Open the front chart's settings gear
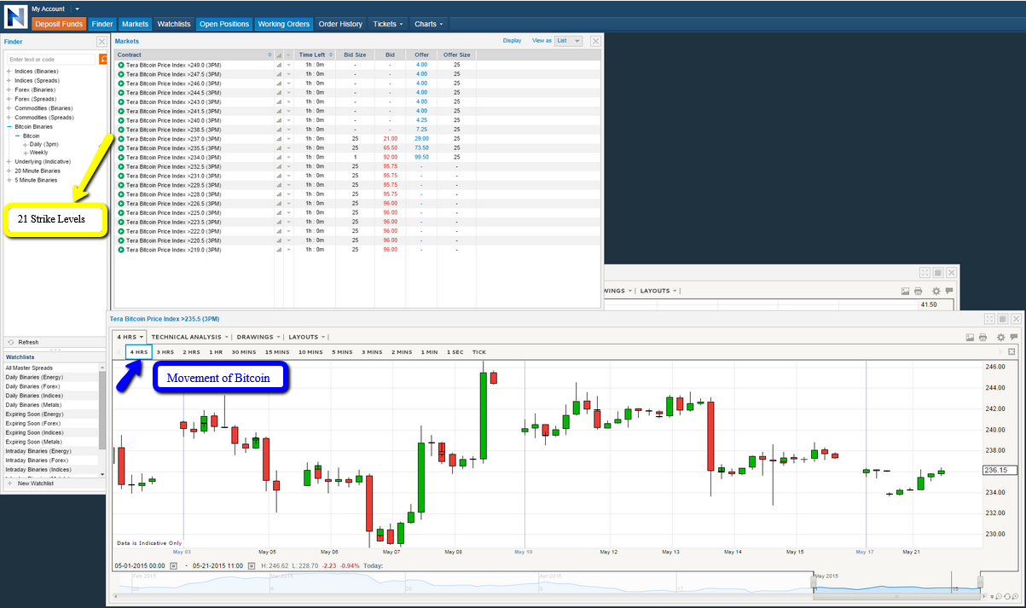The image size is (1026, 608). [1001, 337]
